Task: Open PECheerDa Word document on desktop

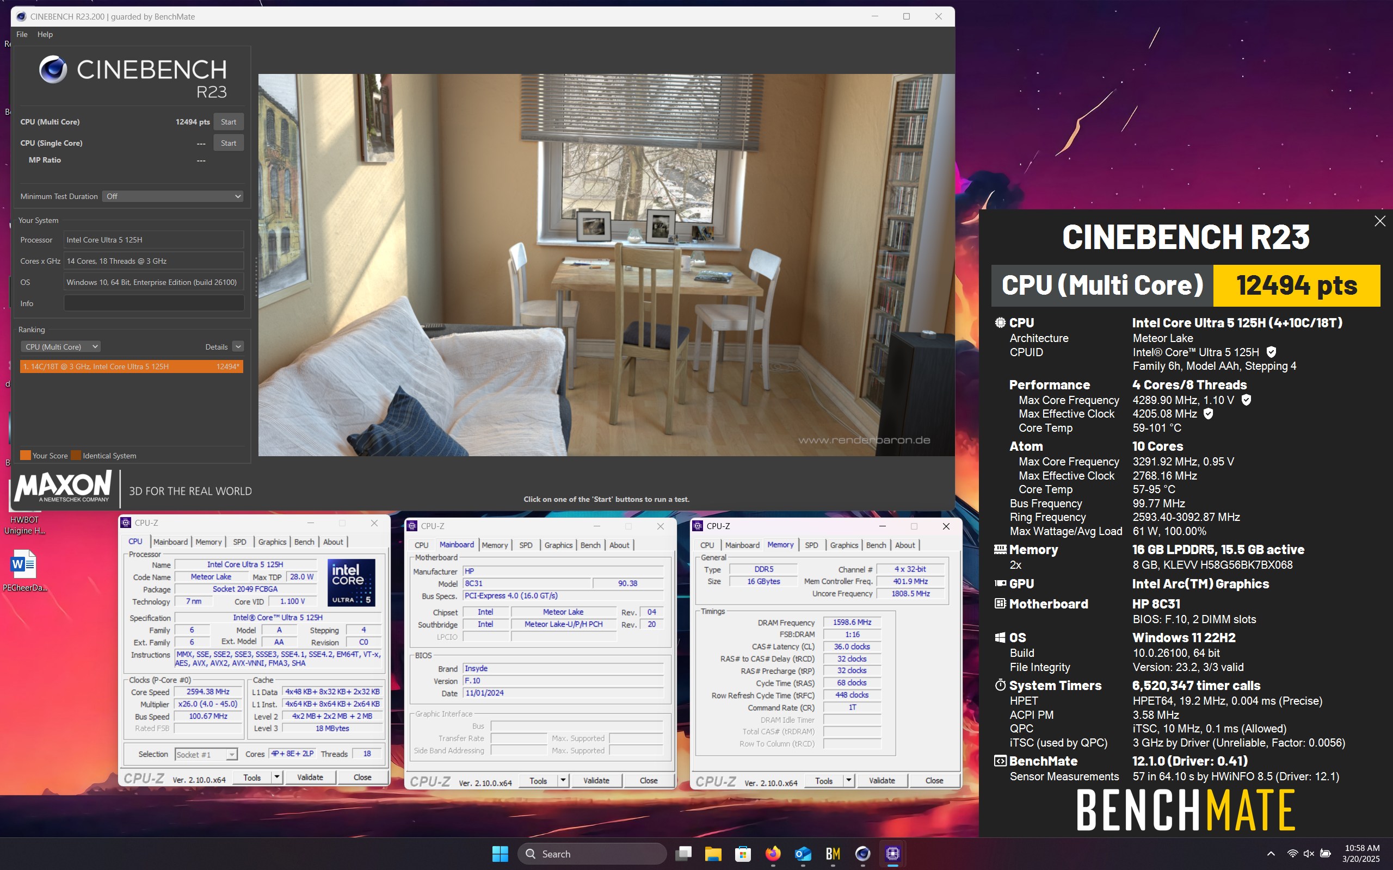Action: (24, 571)
